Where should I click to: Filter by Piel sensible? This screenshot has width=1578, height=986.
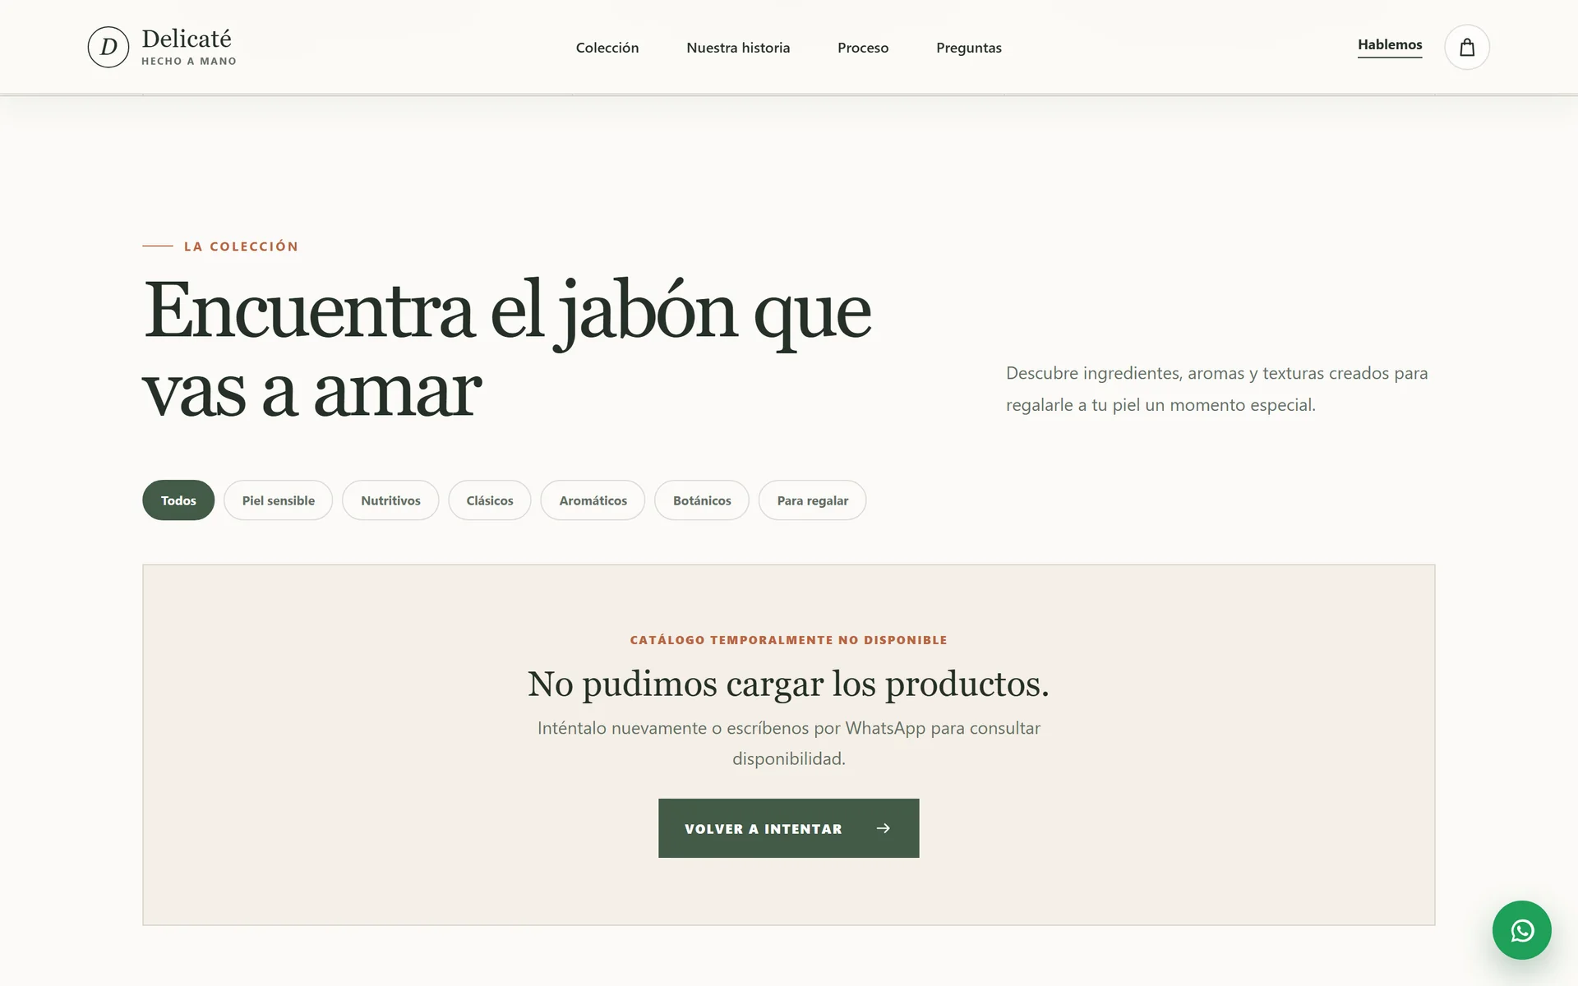click(x=278, y=500)
